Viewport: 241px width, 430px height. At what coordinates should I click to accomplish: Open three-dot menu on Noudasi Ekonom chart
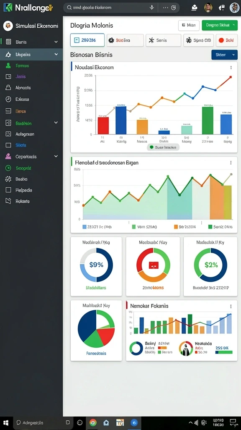coord(231,68)
